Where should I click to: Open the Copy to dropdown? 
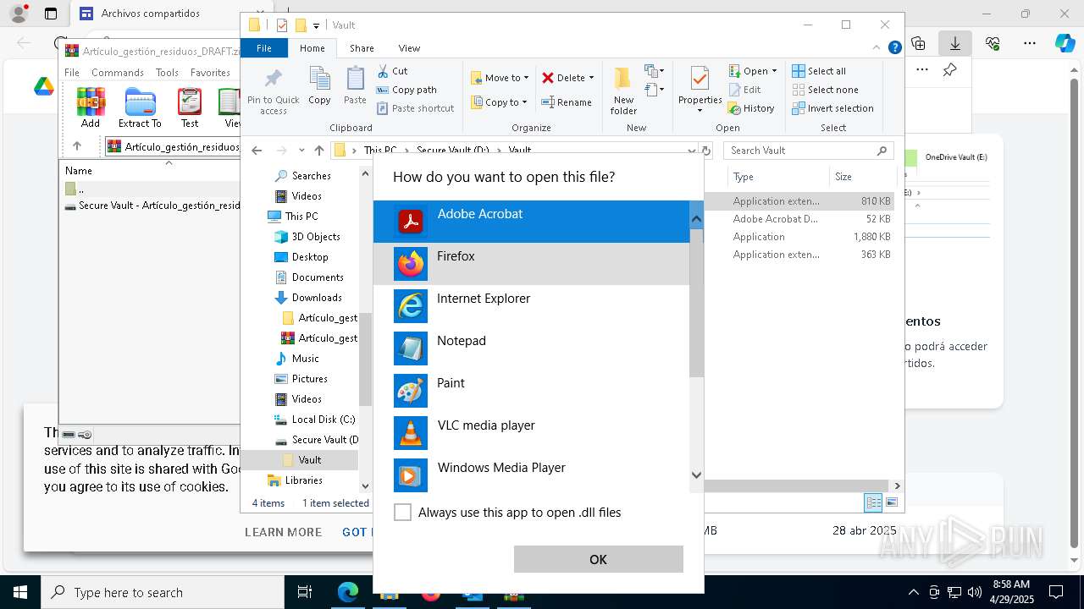point(500,102)
